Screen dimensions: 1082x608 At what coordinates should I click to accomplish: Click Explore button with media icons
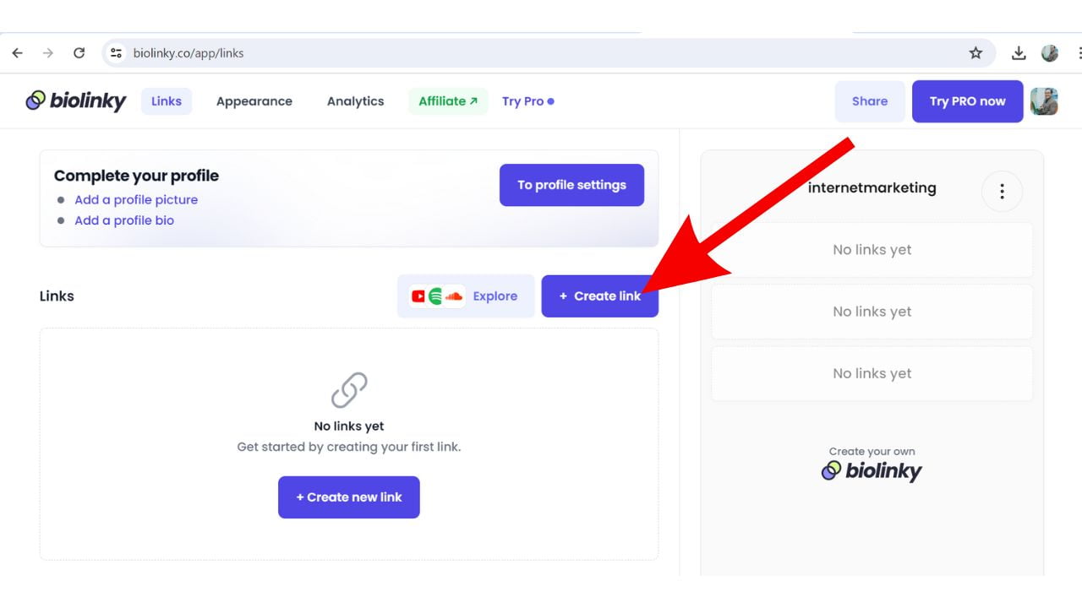tap(466, 296)
